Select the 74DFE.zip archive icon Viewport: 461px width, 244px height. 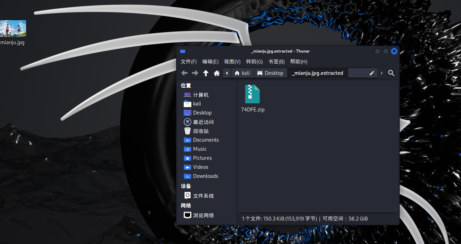tap(252, 94)
